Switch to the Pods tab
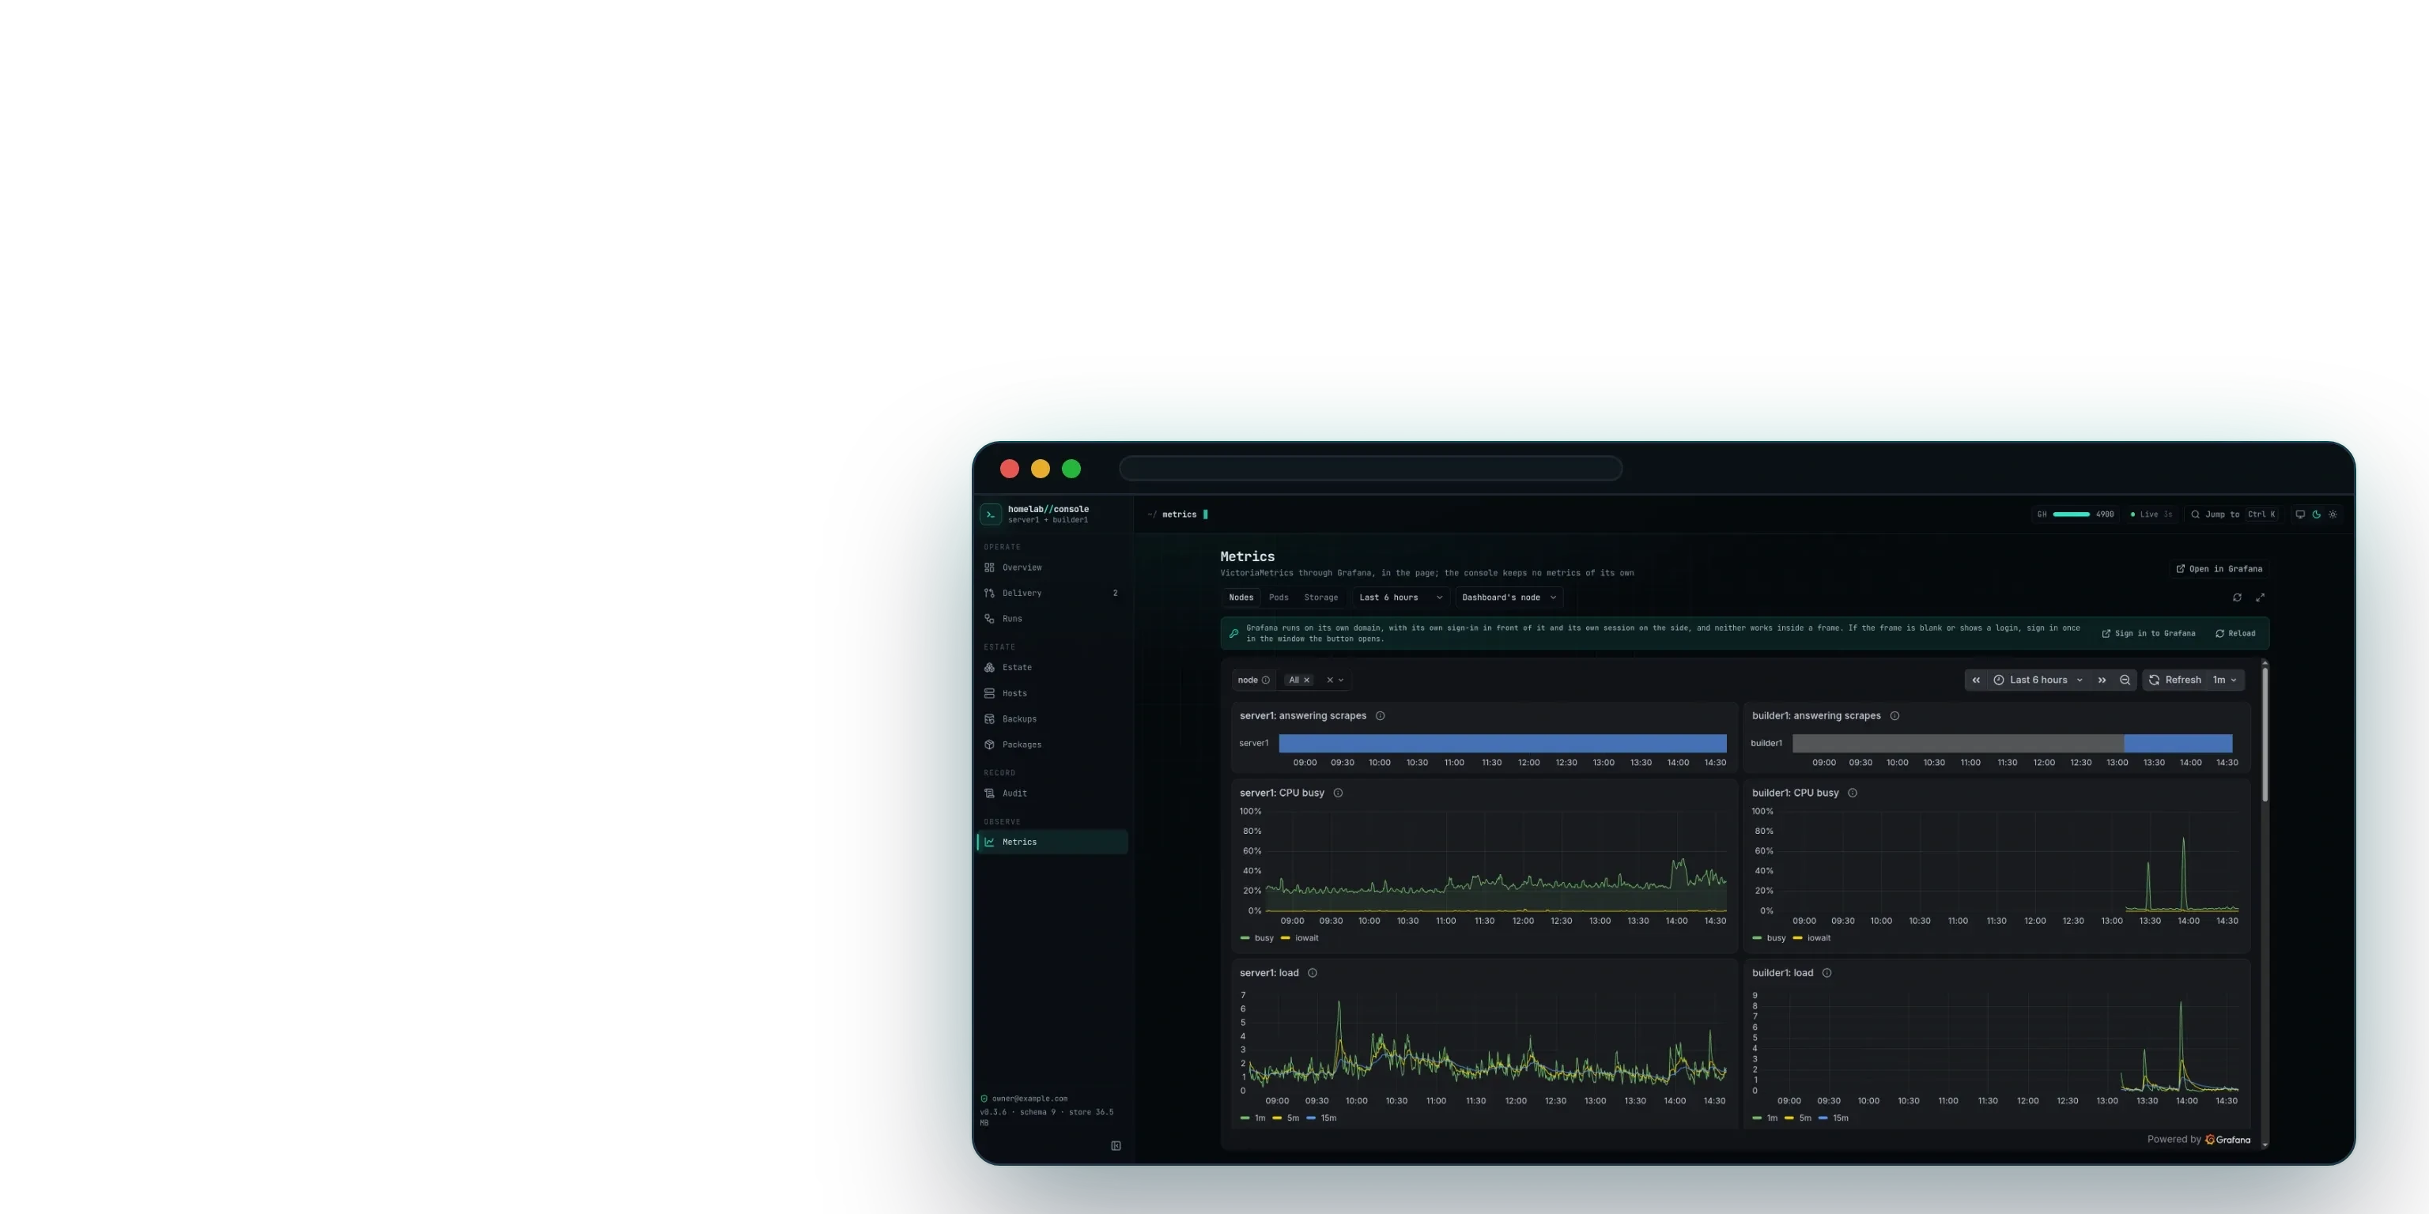This screenshot has height=1214, width=2429. click(x=1279, y=598)
